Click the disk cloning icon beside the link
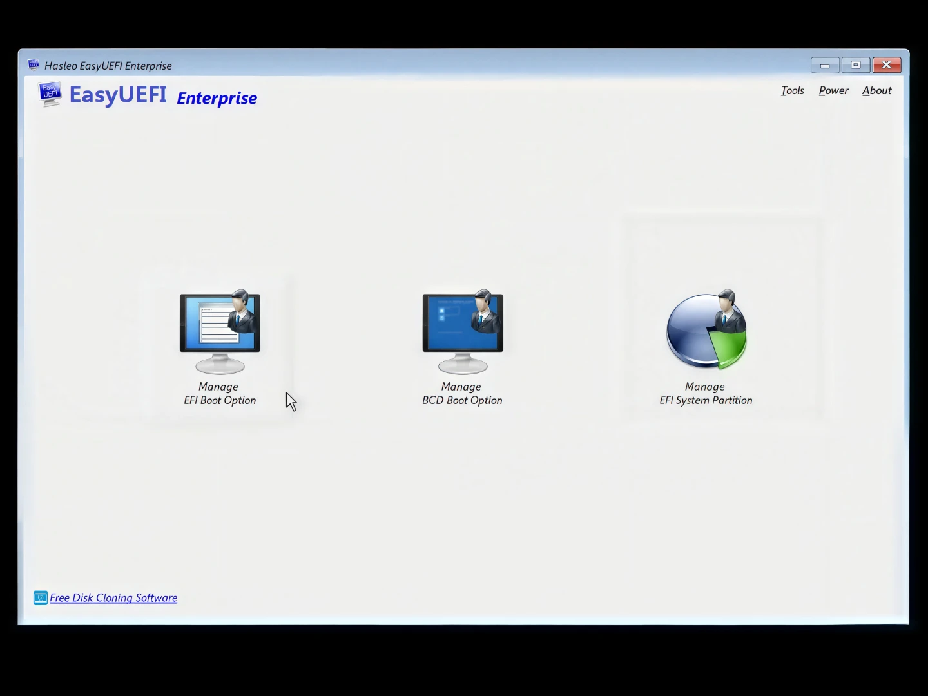Image resolution: width=928 pixels, height=696 pixels. coord(41,598)
